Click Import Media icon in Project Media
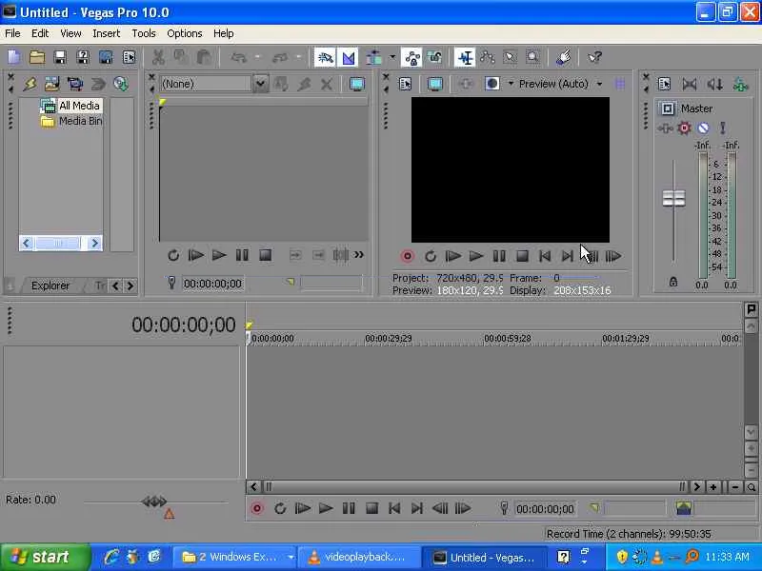This screenshot has height=571, width=762. click(x=52, y=84)
